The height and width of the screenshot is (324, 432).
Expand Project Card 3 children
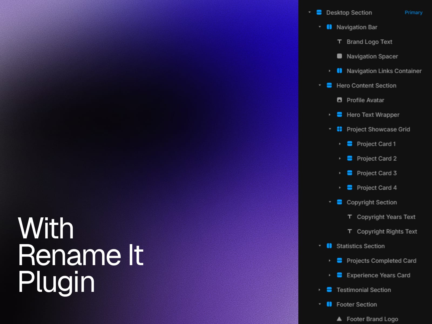point(340,173)
